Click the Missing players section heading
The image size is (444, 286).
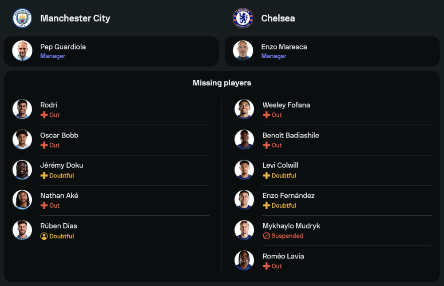point(222,83)
